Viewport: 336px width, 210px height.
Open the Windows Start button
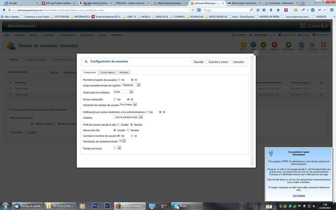click(x=5, y=206)
